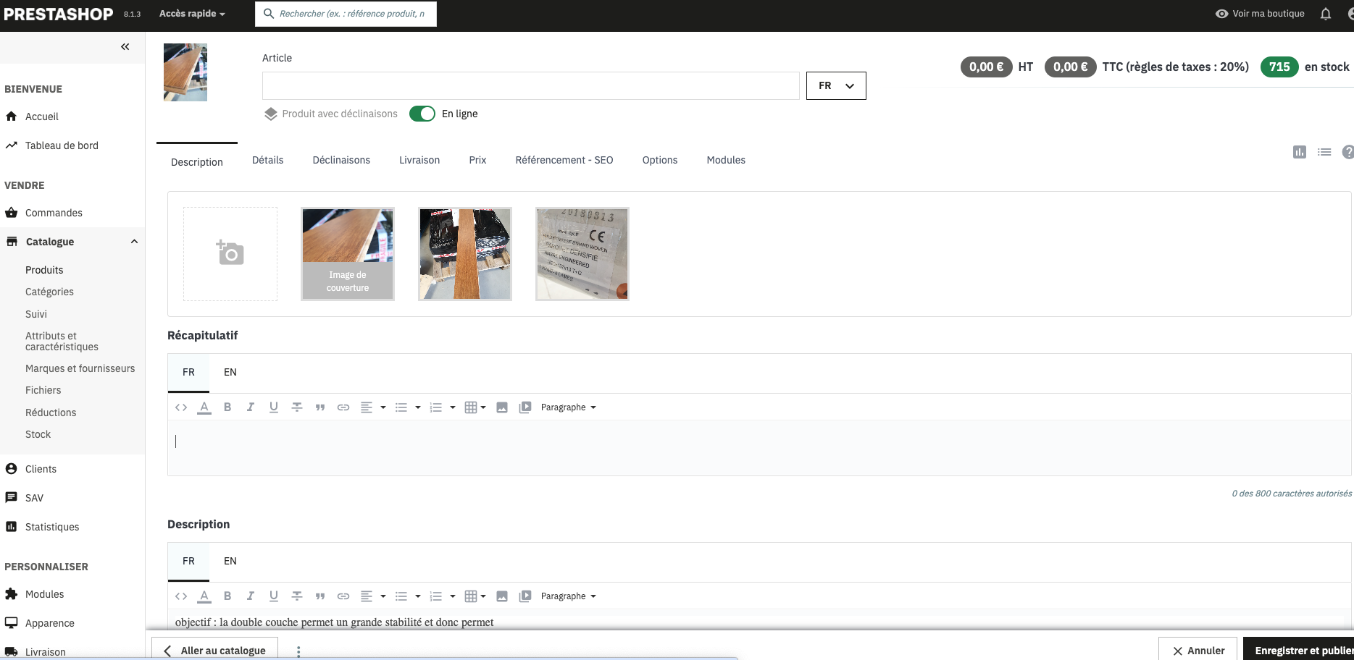This screenshot has height=660, width=1354.
Task: Insert media in Description toolbar
Action: point(525,596)
